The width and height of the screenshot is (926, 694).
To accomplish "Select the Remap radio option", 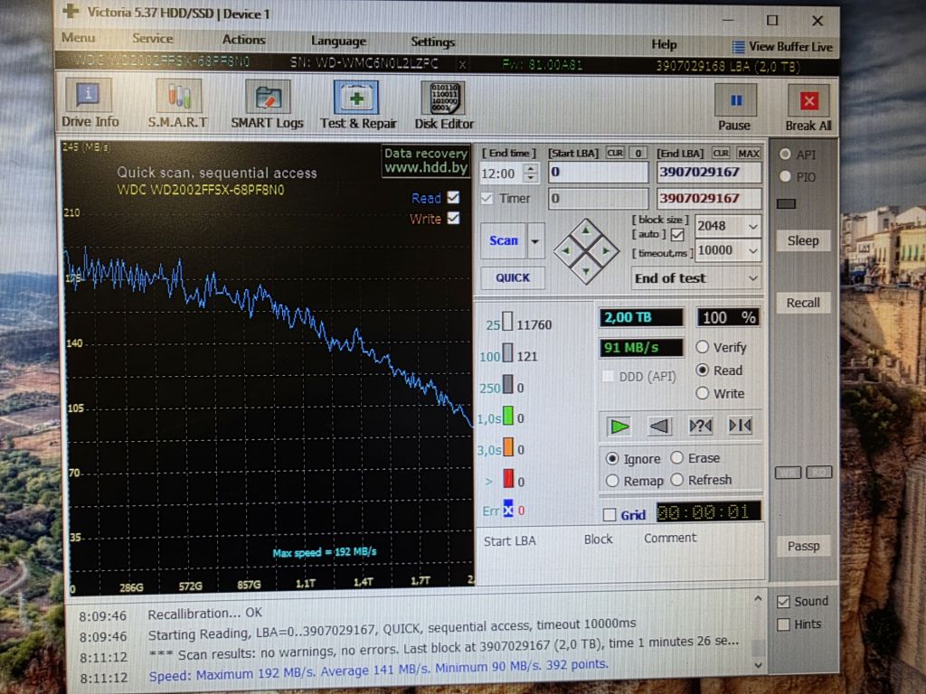I will [612, 481].
